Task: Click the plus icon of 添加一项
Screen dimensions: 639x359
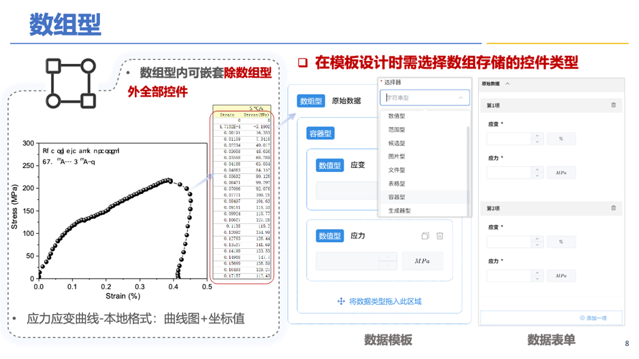Action: pyautogui.click(x=582, y=318)
